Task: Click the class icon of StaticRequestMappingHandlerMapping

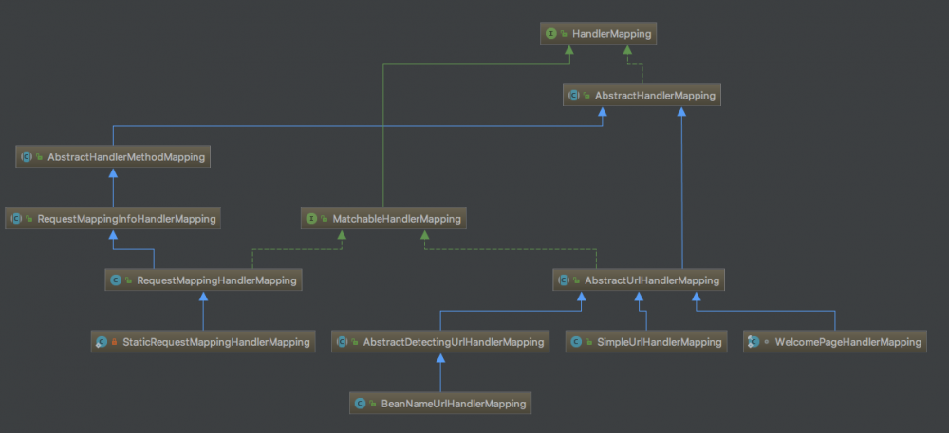Action: tap(102, 342)
